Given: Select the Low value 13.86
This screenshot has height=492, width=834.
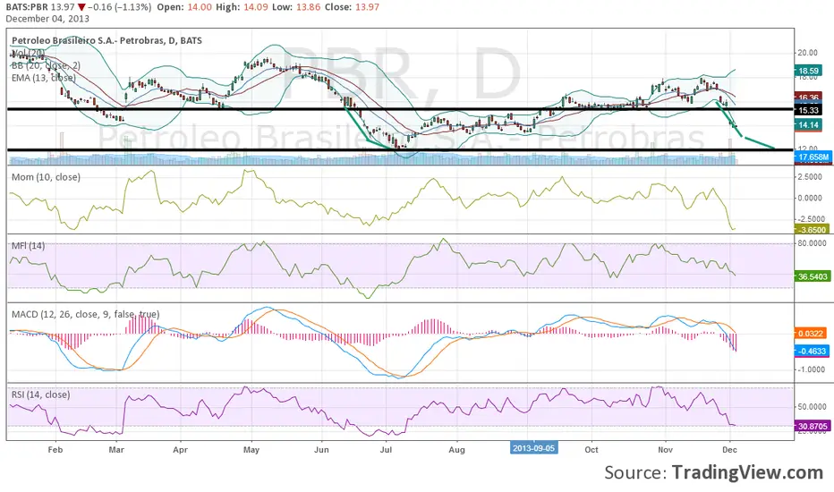Looking at the screenshot, I should (309, 7).
